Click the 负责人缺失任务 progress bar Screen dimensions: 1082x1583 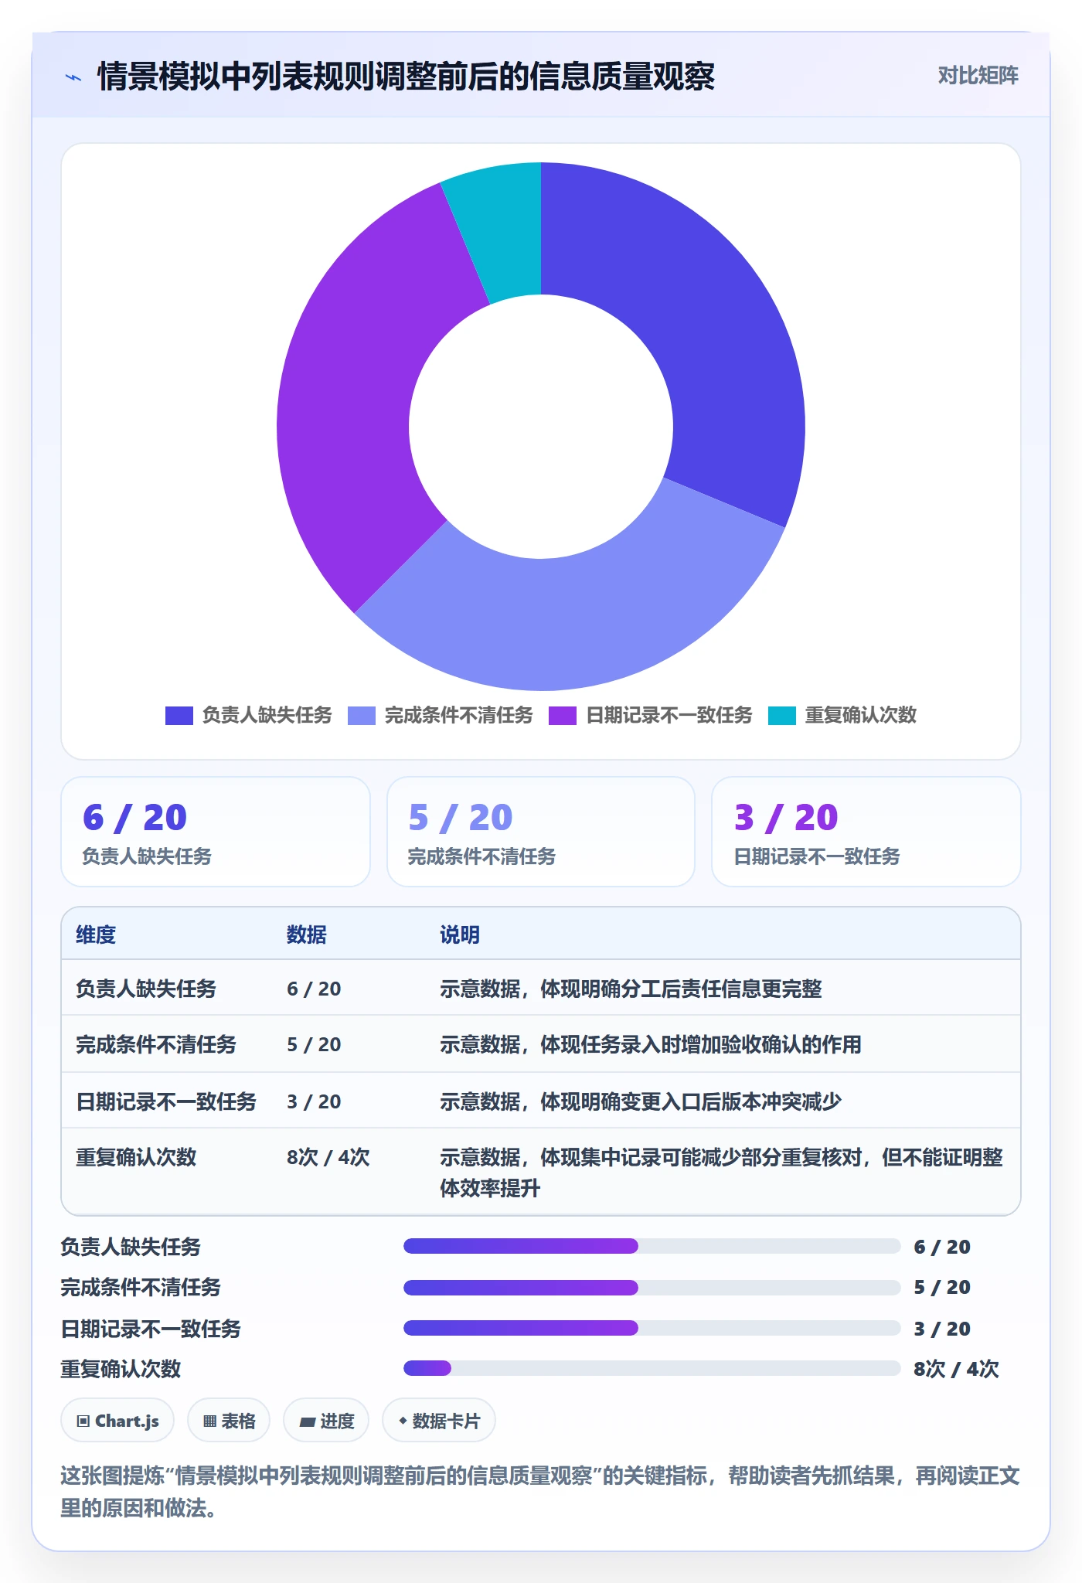coord(652,1246)
